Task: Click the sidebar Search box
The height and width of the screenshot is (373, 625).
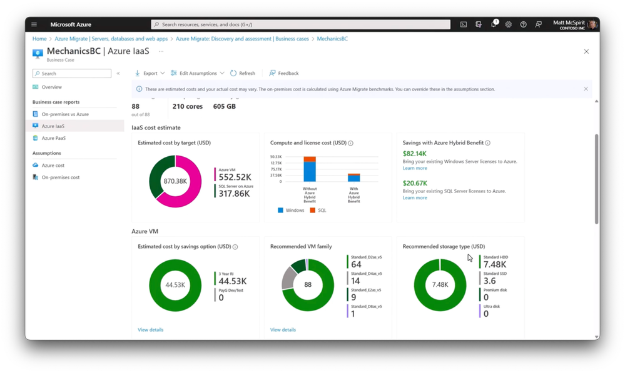Action: [x=72, y=73]
